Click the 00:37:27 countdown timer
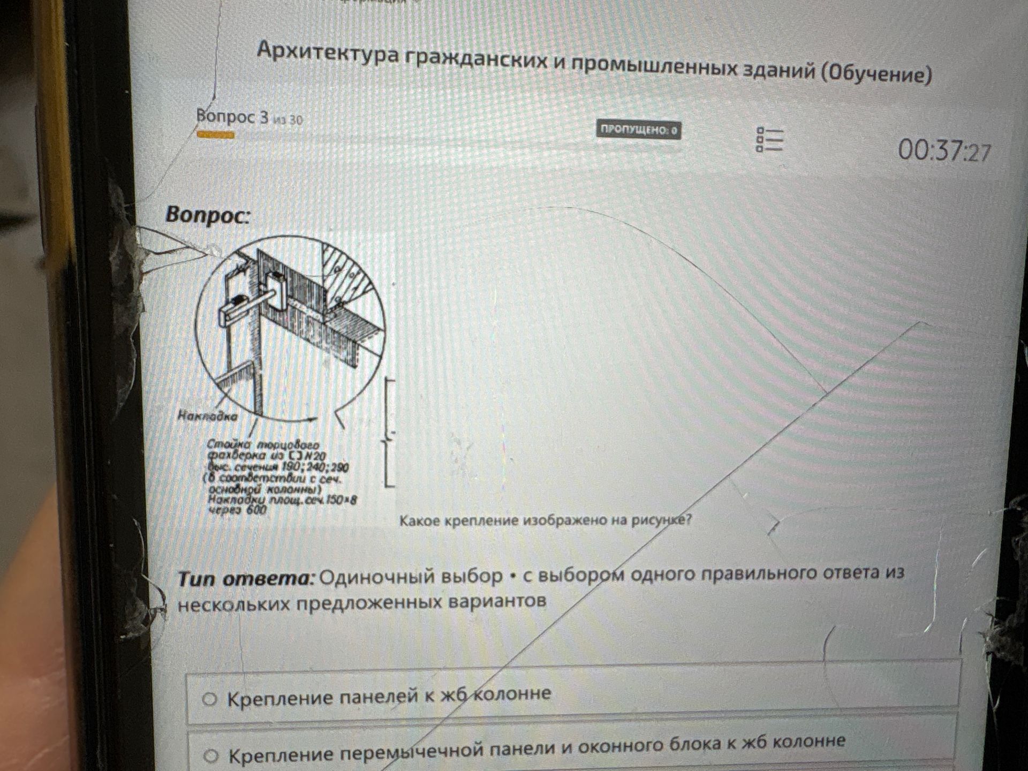This screenshot has height=771, width=1028. pos(944,150)
